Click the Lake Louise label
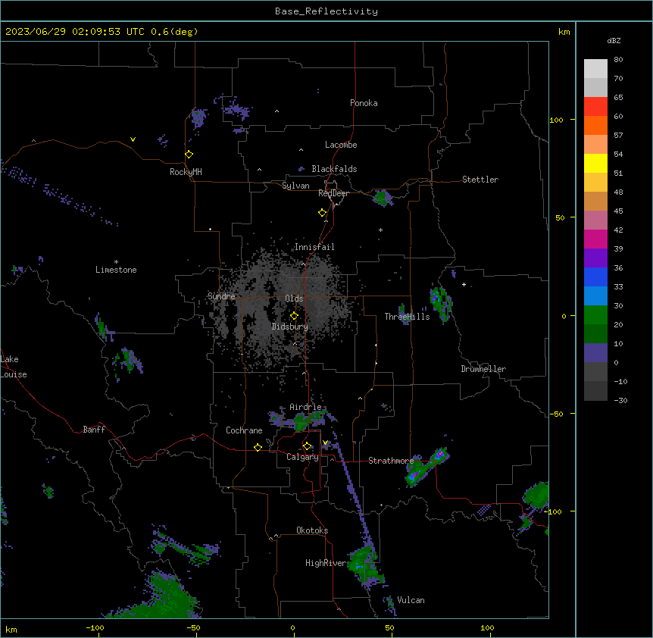 pos(14,367)
